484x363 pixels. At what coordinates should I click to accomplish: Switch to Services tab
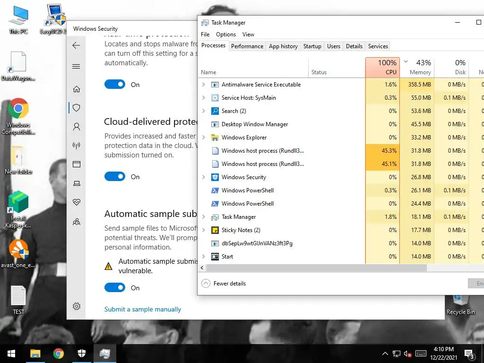[378, 46]
